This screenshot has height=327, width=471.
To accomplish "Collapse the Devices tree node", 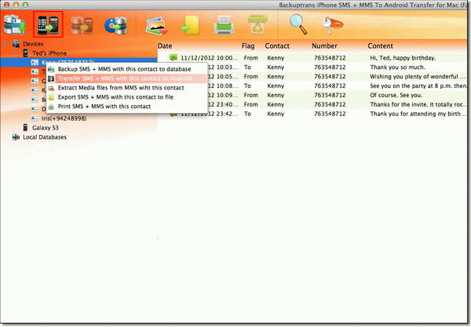I will point(5,44).
